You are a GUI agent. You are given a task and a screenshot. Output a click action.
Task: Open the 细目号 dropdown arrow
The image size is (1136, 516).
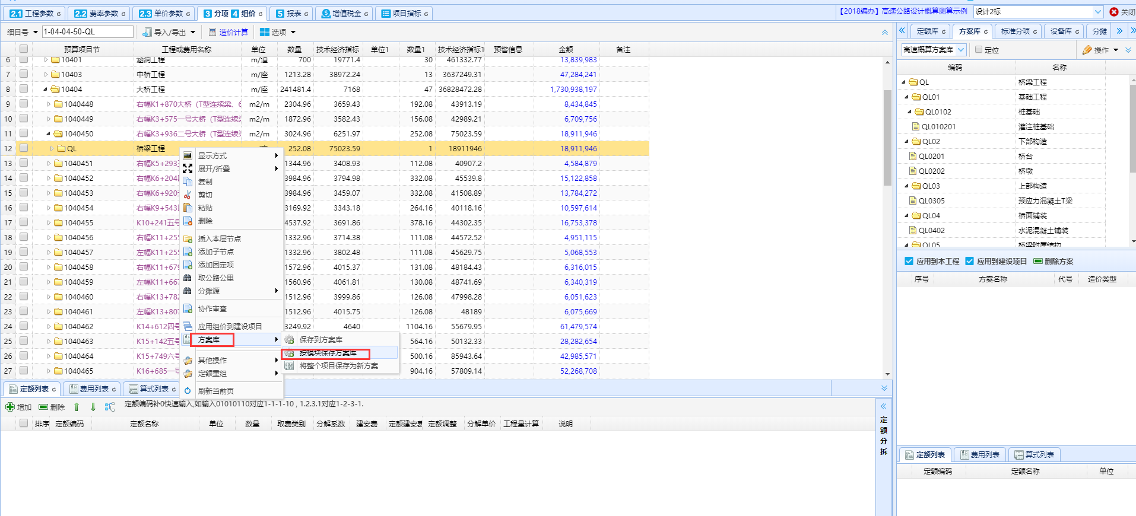[x=35, y=32]
